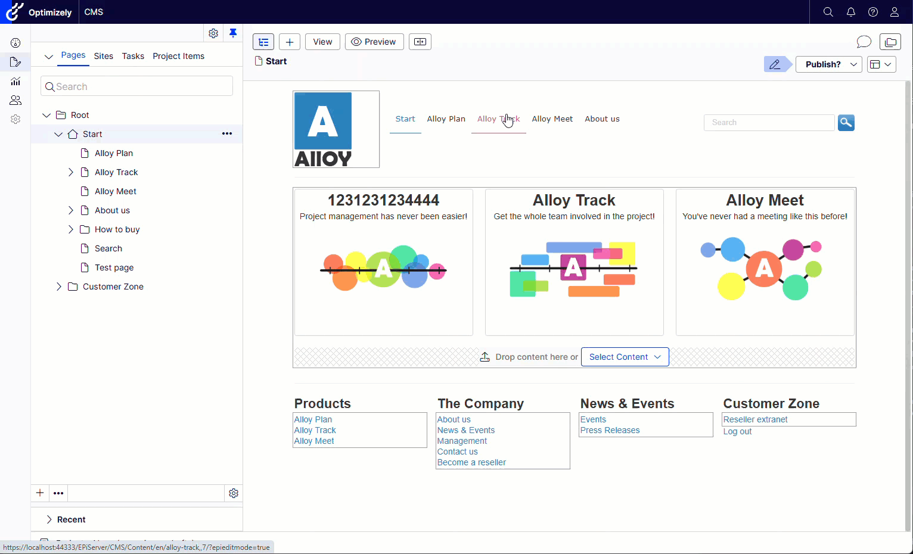Screen dimensions: 913x554
Task: Toggle the navigation tree view button
Action: 263,42
